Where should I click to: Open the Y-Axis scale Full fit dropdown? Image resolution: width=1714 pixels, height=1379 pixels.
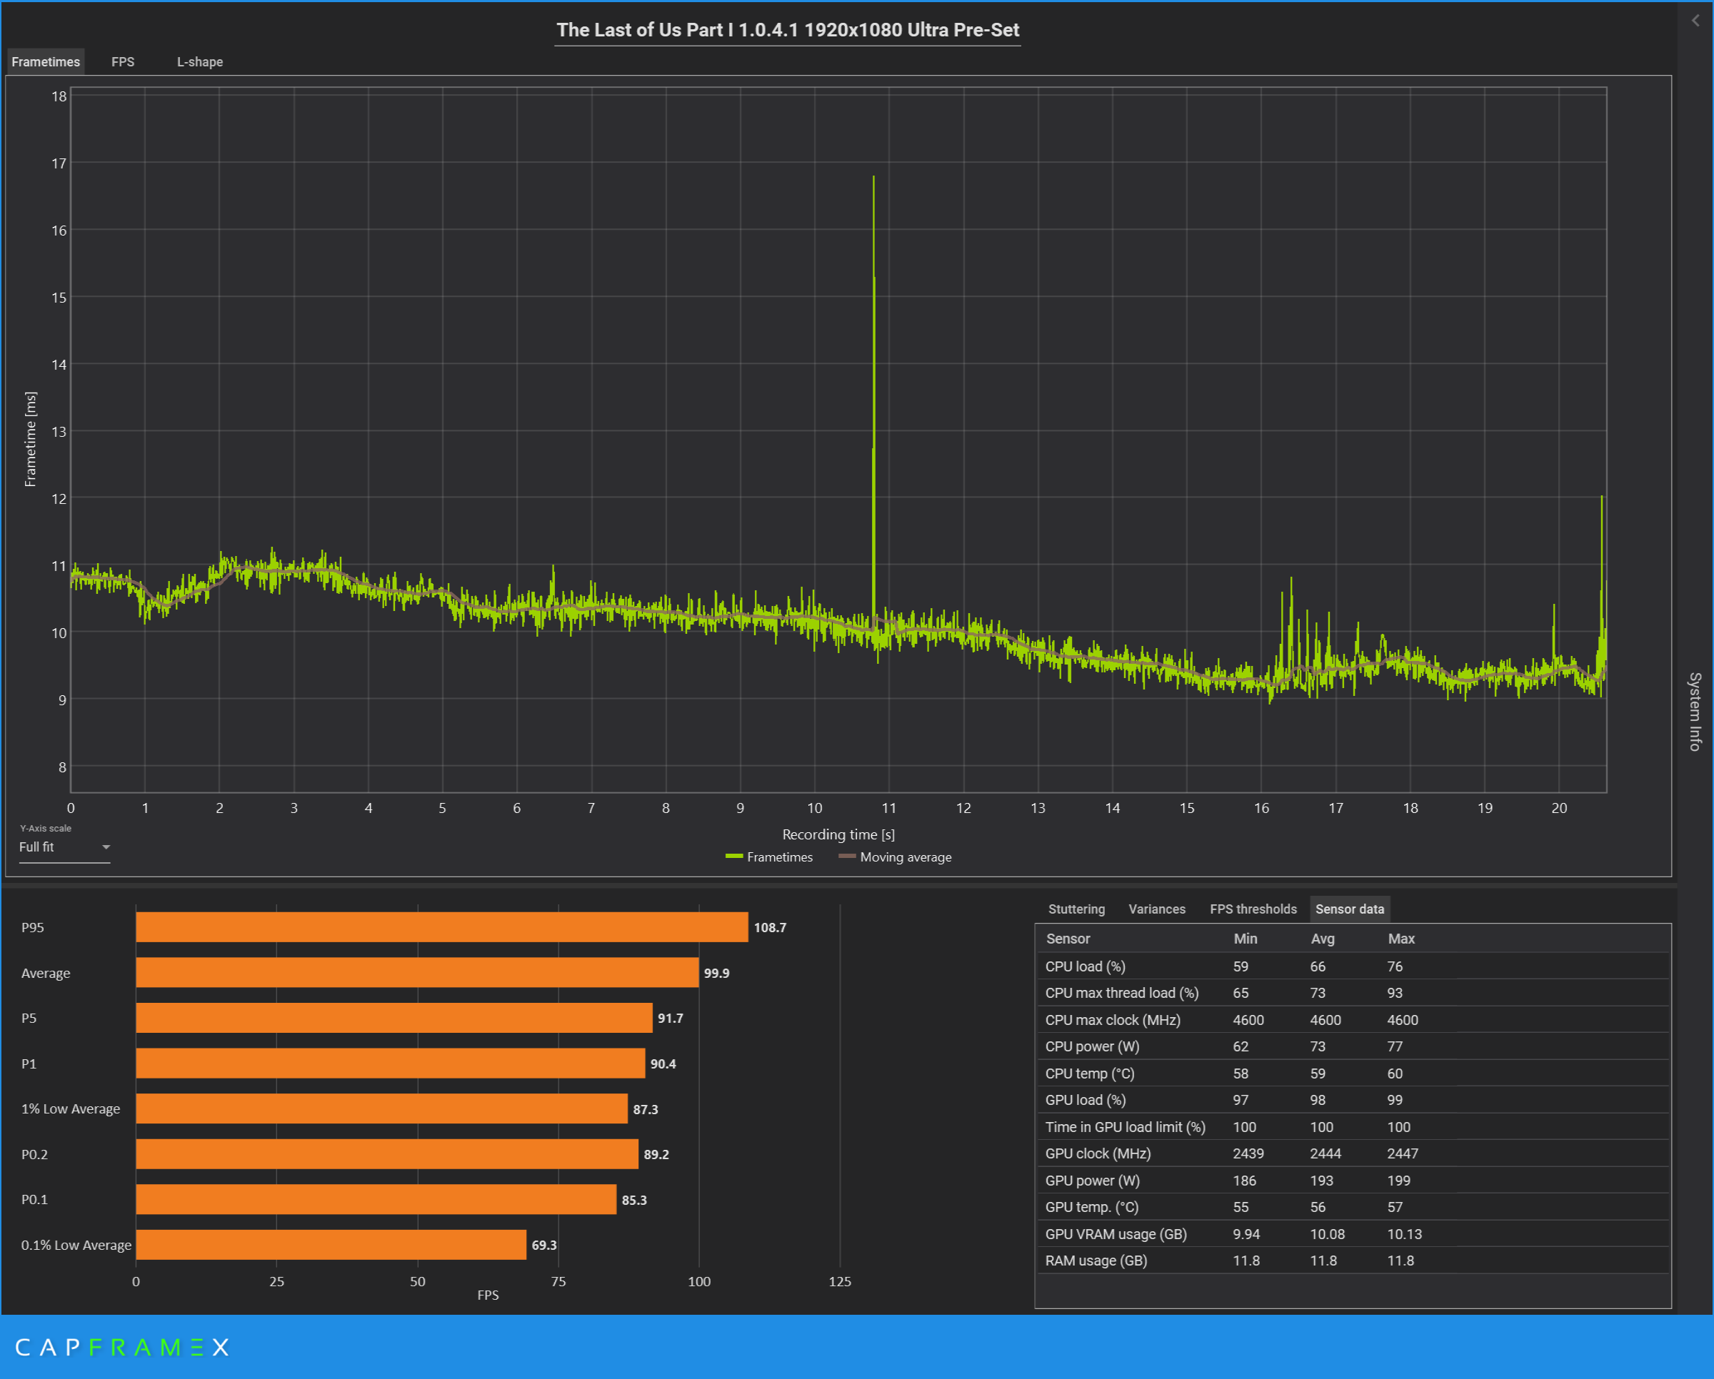(x=64, y=847)
